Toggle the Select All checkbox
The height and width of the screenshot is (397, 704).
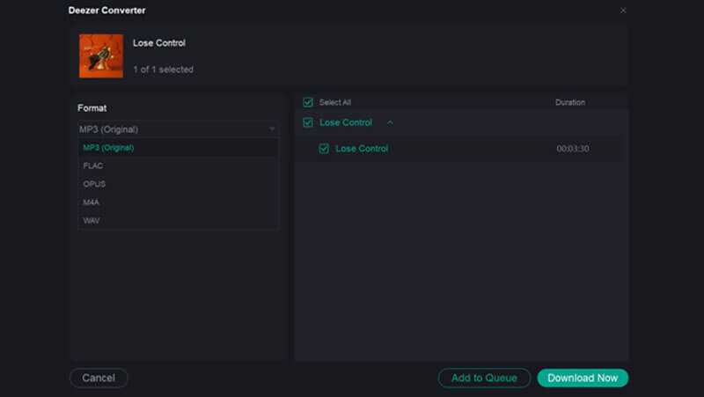pyautogui.click(x=308, y=102)
